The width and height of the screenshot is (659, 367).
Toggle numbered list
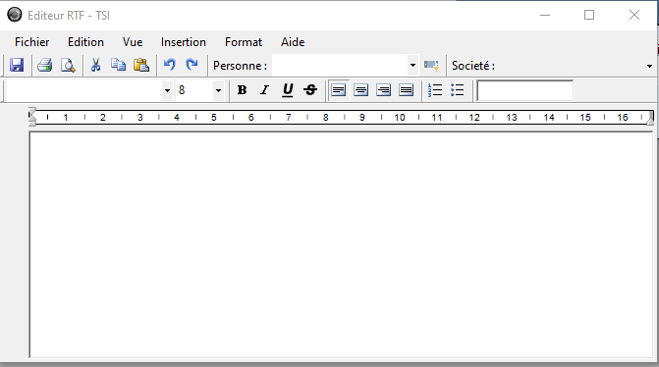435,90
